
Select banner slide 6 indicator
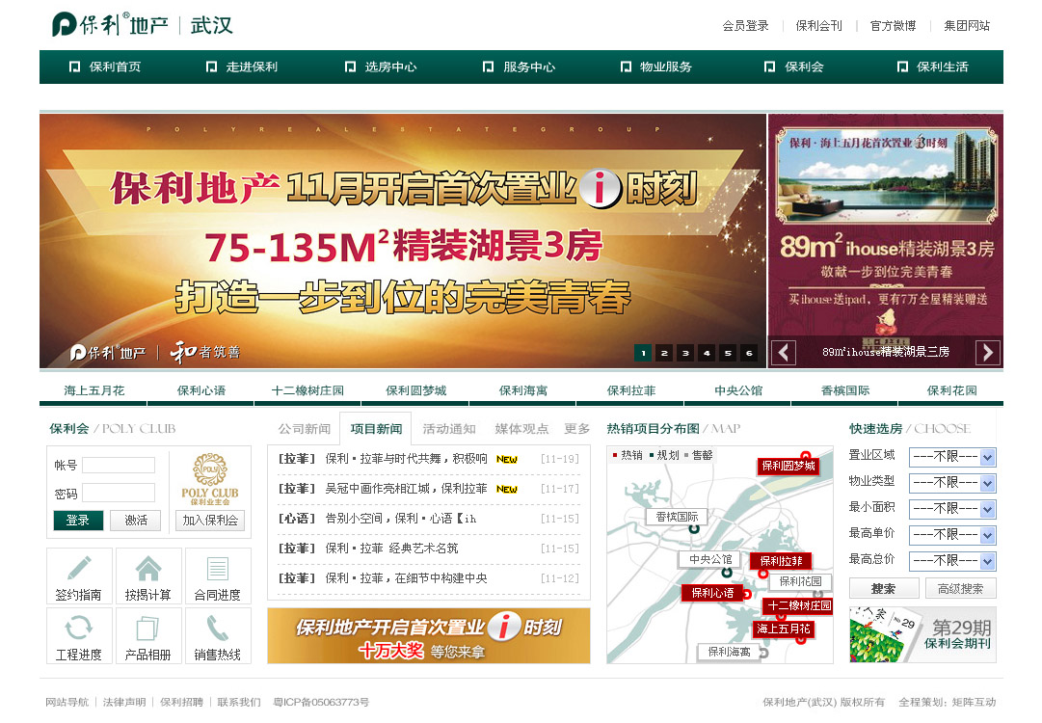tap(750, 353)
